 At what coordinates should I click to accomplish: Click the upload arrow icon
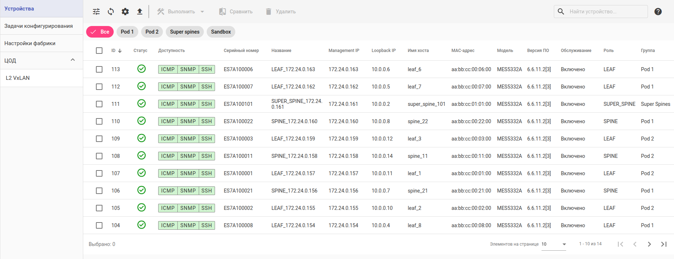[140, 12]
